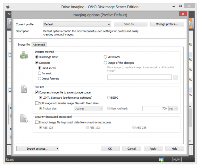Click the imaging method green arrow icon

point(24,55)
